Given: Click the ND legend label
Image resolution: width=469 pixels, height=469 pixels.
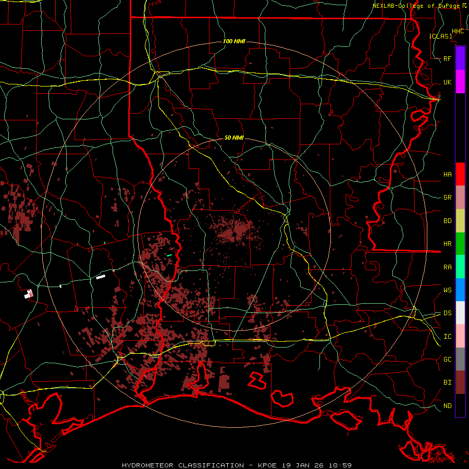Looking at the screenshot, I should tap(448, 405).
